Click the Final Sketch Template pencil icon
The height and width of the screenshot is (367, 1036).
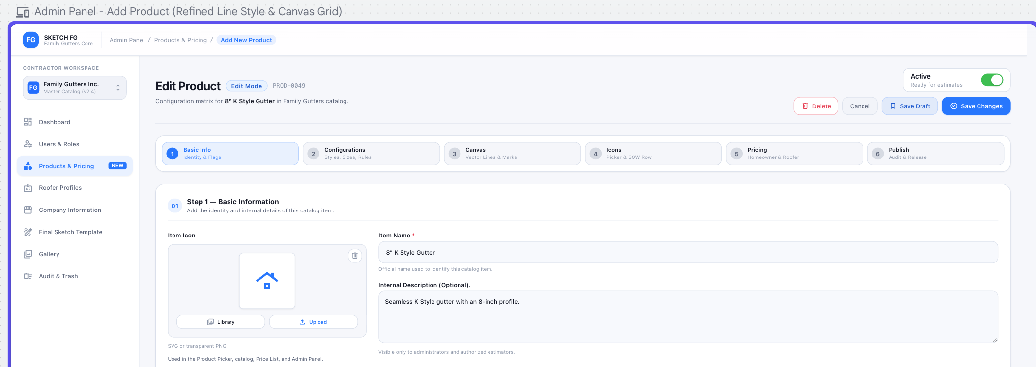pos(28,232)
